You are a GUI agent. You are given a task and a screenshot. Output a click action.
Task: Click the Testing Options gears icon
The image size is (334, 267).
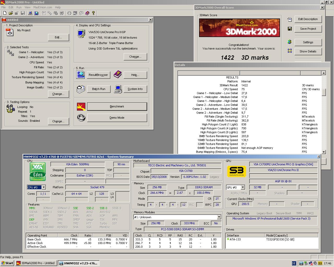click(x=10, y=108)
